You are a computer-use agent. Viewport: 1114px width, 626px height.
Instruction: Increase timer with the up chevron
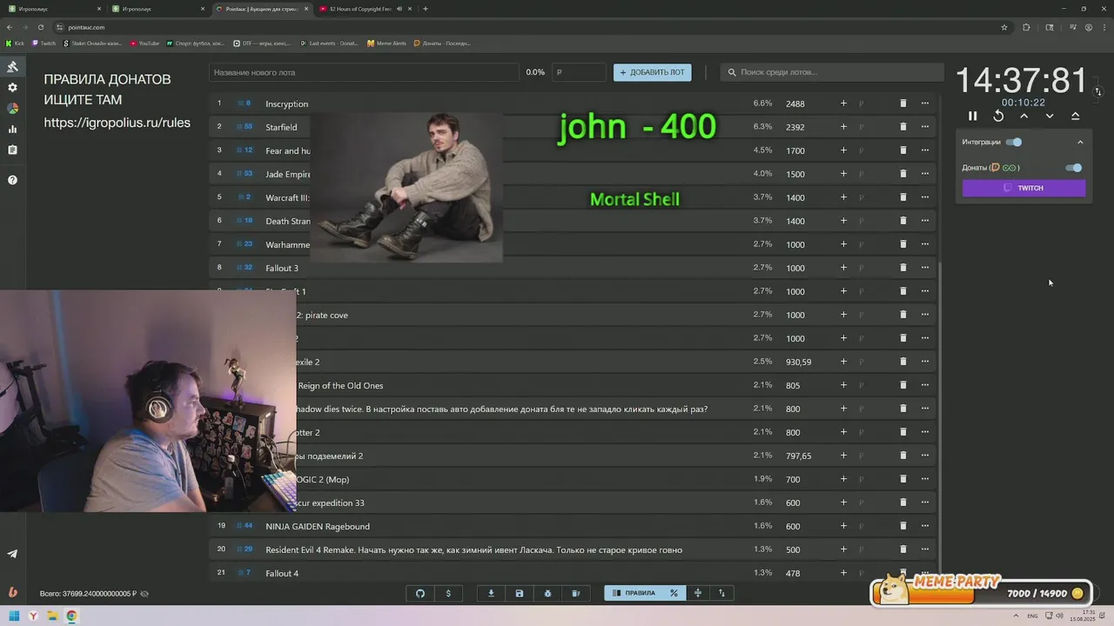[1023, 116]
